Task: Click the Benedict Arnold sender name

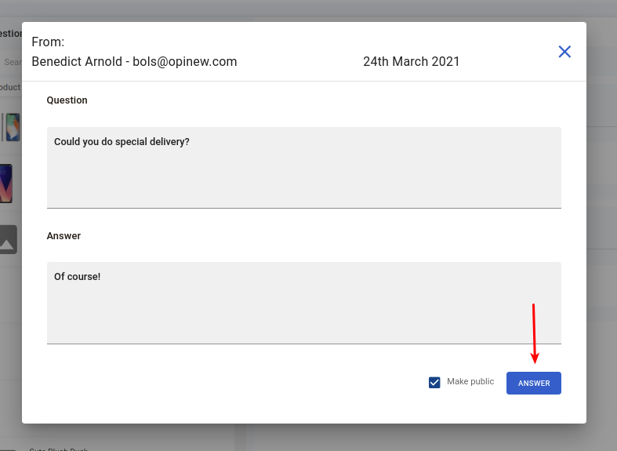Action: click(x=77, y=61)
